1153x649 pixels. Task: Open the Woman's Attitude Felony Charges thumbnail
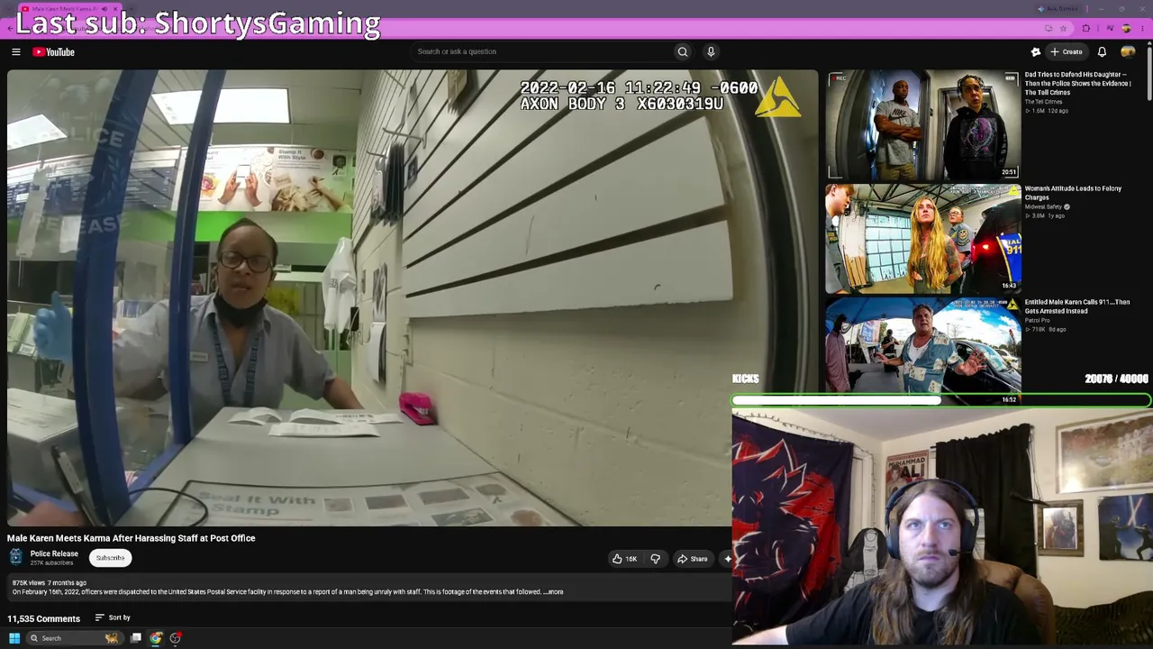click(923, 239)
